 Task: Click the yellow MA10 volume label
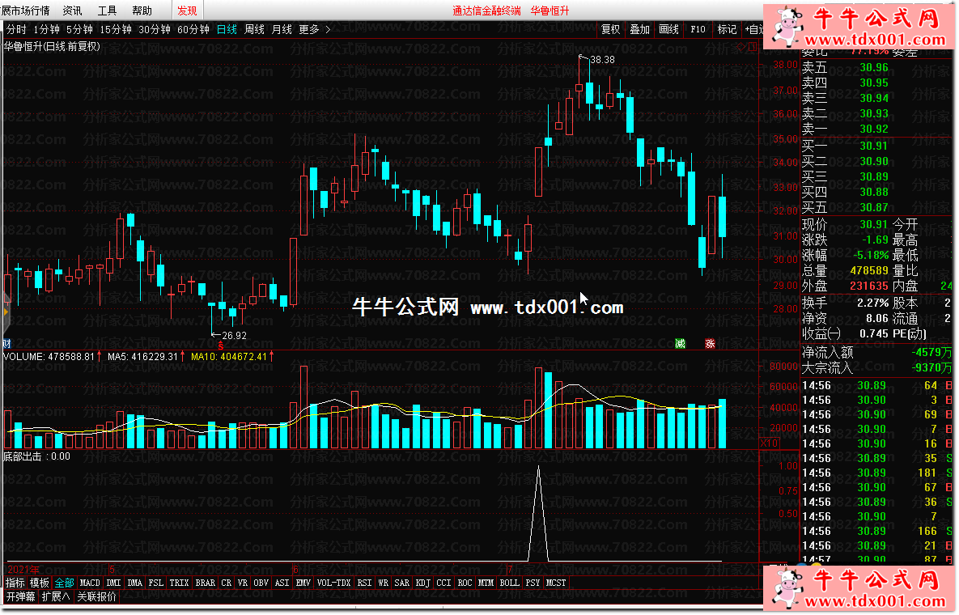pos(228,356)
